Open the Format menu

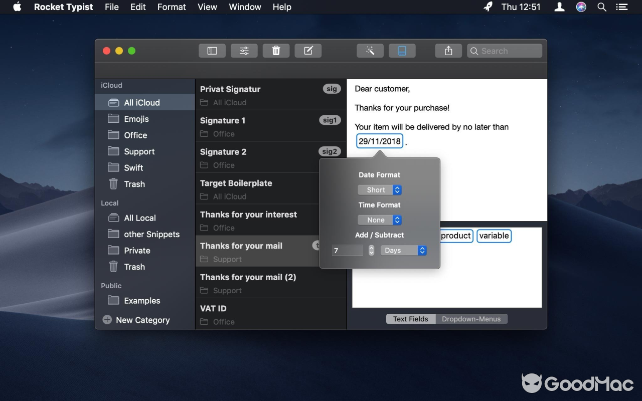click(172, 7)
